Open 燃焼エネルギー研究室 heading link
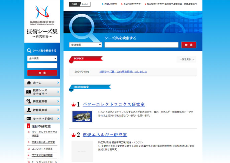The height and width of the screenshot is (163, 230). click(105, 135)
